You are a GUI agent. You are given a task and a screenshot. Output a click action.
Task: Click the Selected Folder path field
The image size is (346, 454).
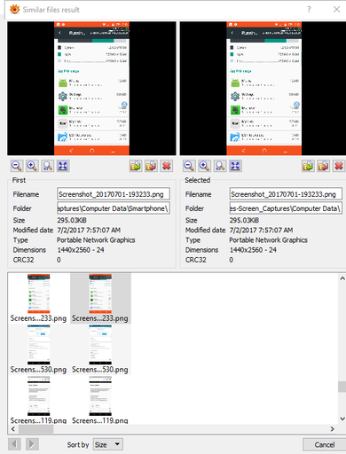tap(286, 208)
